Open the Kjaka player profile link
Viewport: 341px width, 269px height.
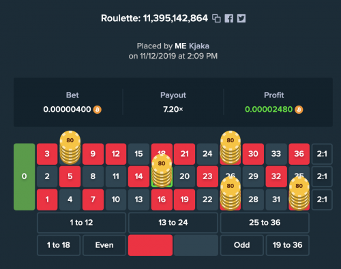click(199, 46)
